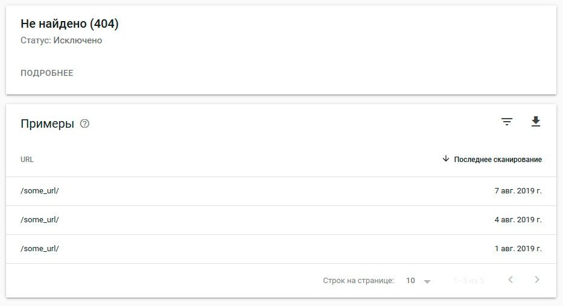Click the Не найдено (404) heading
563x306 pixels.
(x=69, y=23)
